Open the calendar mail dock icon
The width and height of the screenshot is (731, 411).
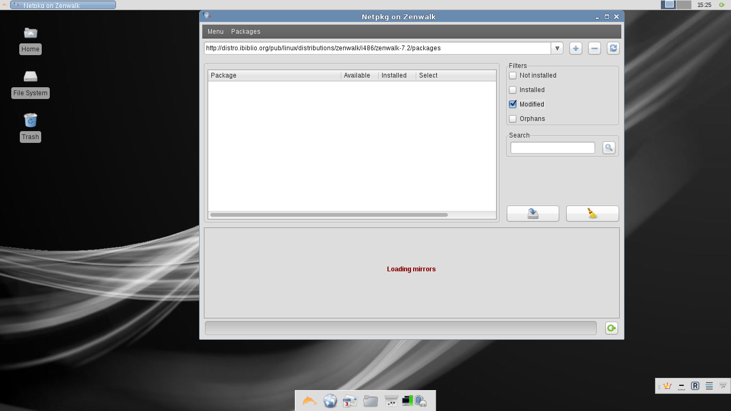point(350,401)
